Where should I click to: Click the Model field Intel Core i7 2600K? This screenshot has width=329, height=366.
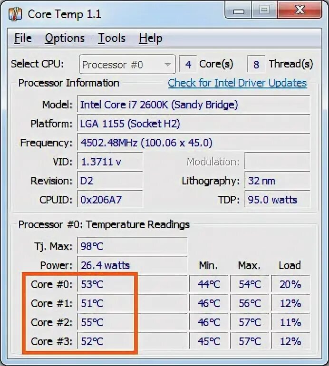[x=194, y=105]
